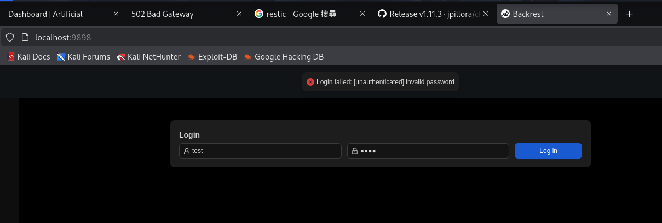Close the 502 Bad Gateway tab
Screen dimensions: 662x223
tap(239, 14)
